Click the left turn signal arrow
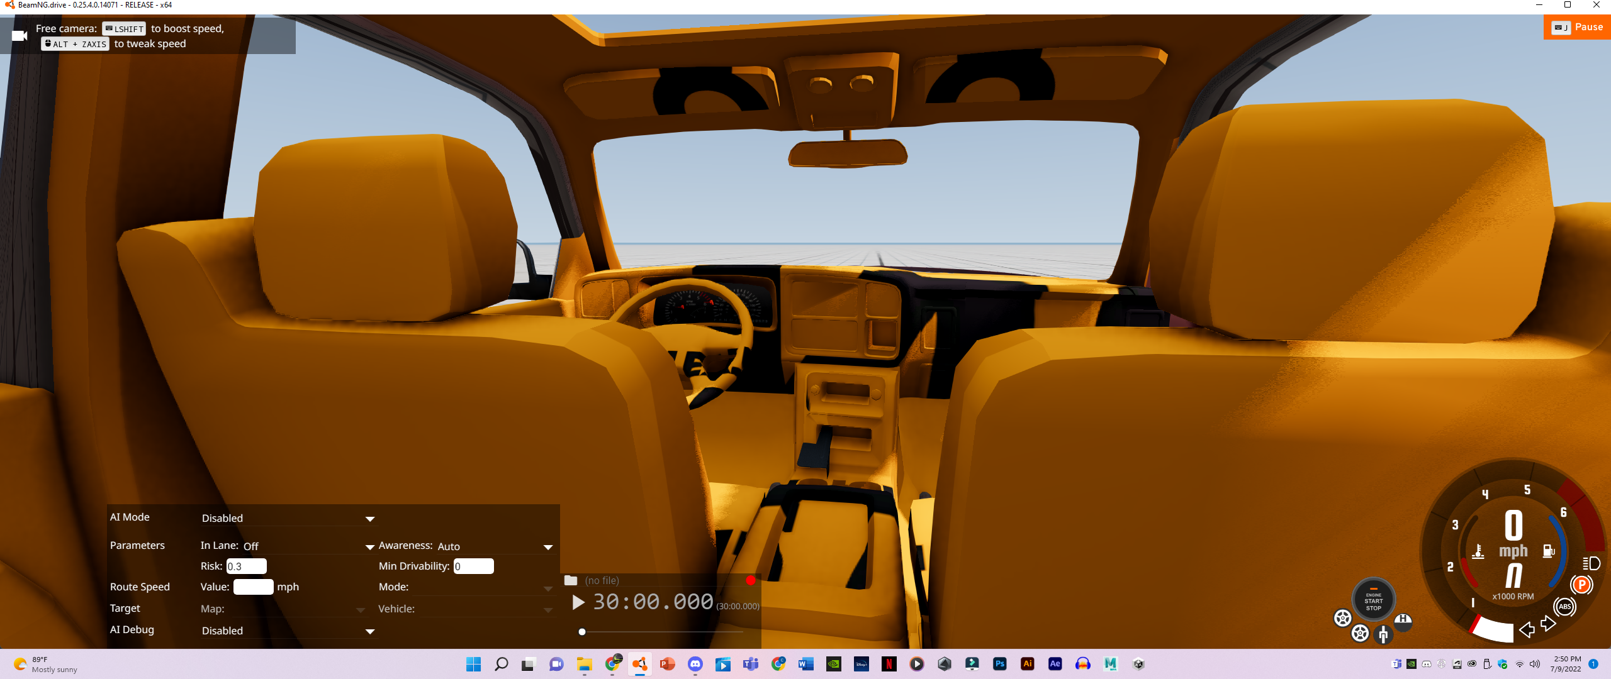The image size is (1611, 679). (1527, 629)
